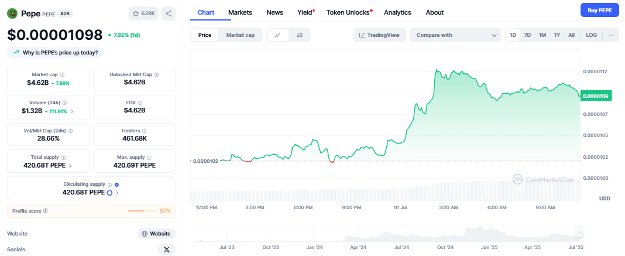Select the 1D time range
Image resolution: width=625 pixels, height=256 pixels.
click(513, 35)
